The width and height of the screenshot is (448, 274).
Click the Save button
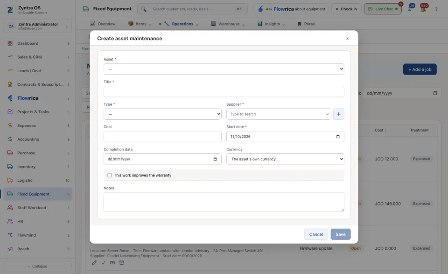[341, 234]
